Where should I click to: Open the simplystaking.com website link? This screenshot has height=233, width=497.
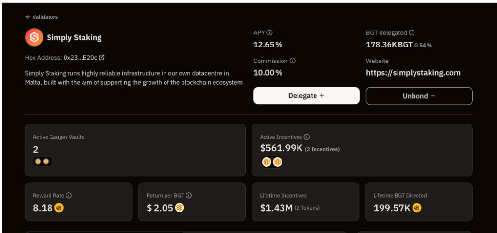point(413,73)
